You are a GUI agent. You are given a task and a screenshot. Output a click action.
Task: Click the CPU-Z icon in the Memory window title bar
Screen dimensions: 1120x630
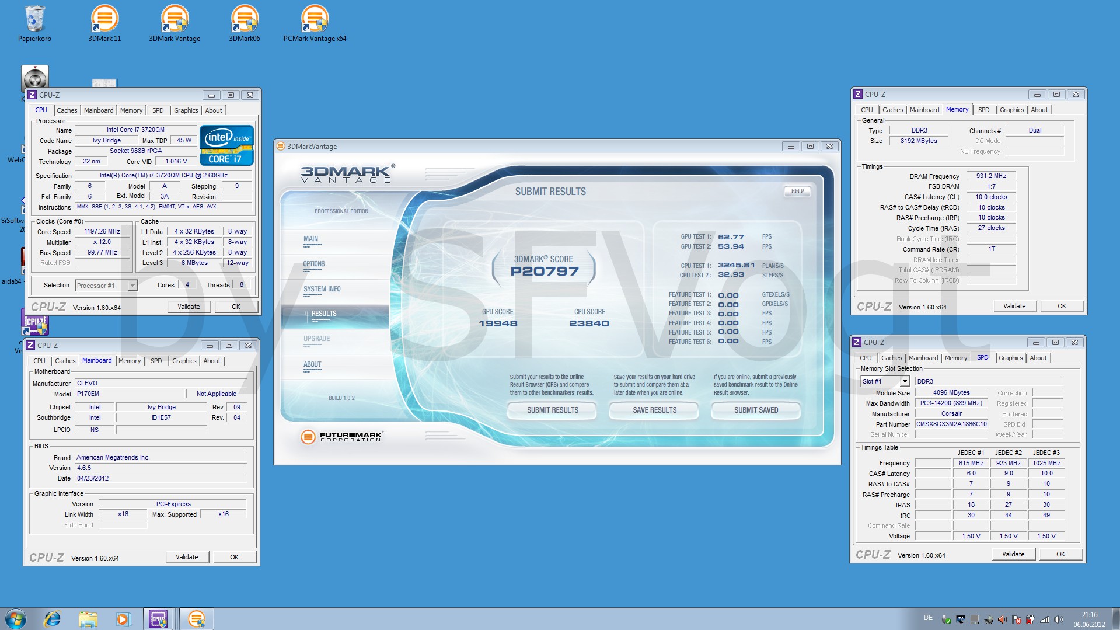[x=857, y=94]
